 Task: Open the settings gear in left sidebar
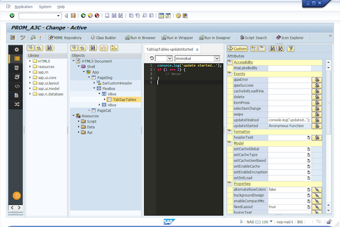tap(17, 50)
